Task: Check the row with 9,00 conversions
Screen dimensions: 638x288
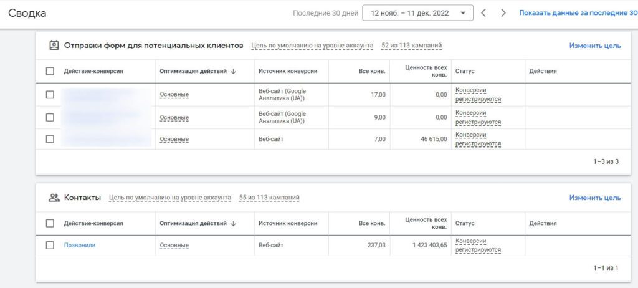Action: 50,117
